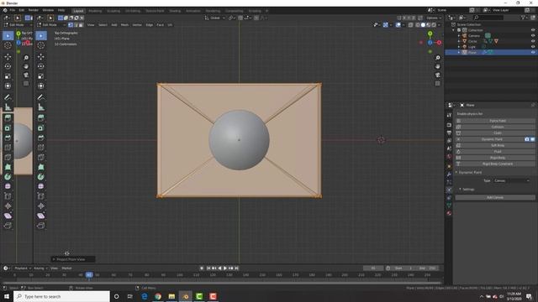This screenshot has height=302, width=538.
Task: Toggle visibility of the Light object
Action: click(533, 47)
